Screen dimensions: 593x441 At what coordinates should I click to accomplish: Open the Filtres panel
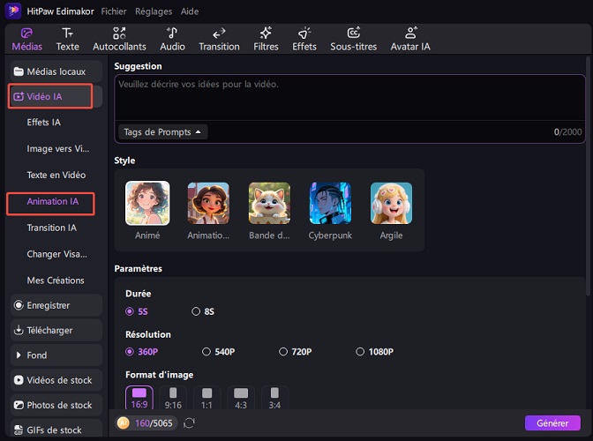tap(266, 39)
